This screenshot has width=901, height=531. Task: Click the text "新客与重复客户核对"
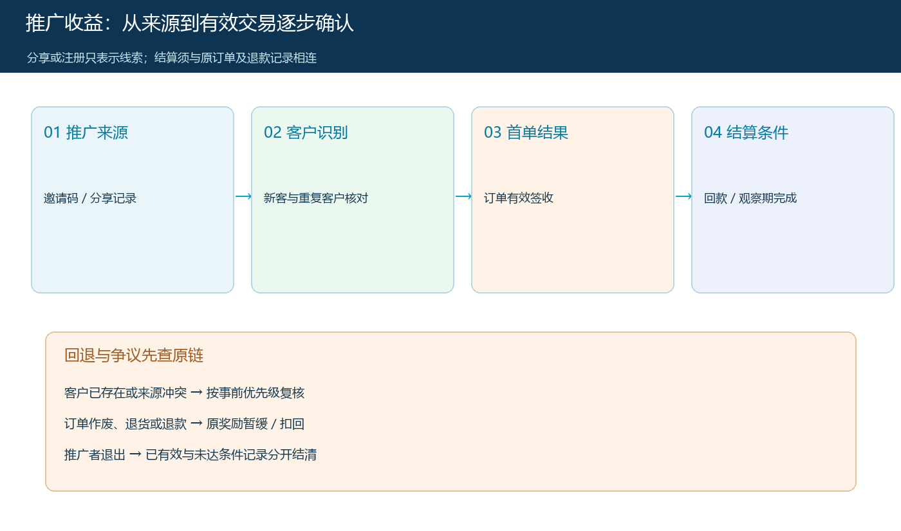316,198
